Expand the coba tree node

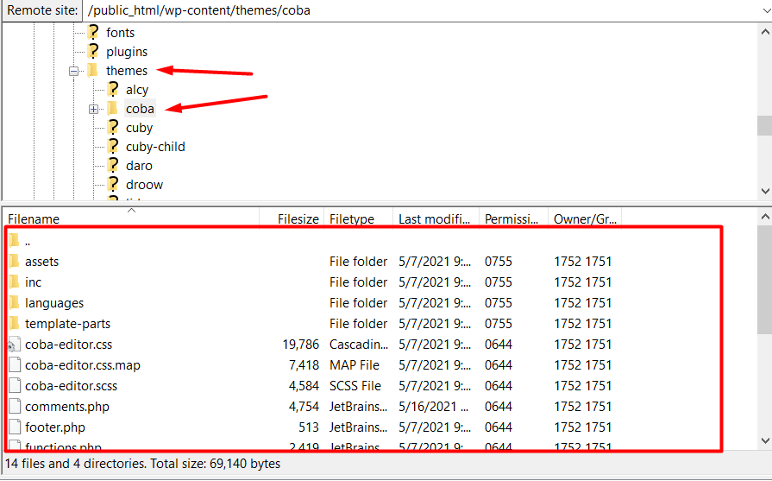tap(93, 109)
